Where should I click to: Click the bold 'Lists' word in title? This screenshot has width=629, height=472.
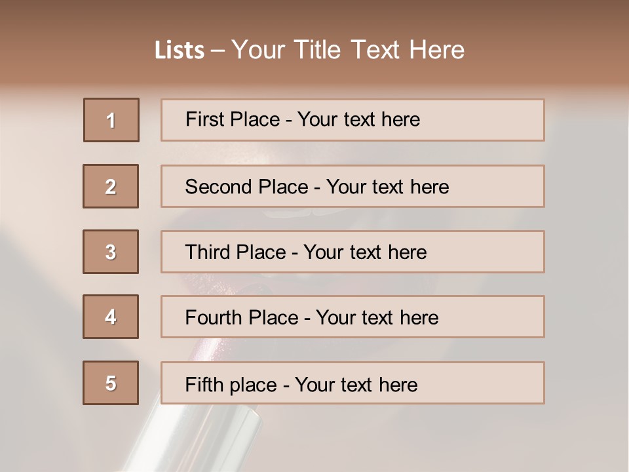[x=179, y=50]
